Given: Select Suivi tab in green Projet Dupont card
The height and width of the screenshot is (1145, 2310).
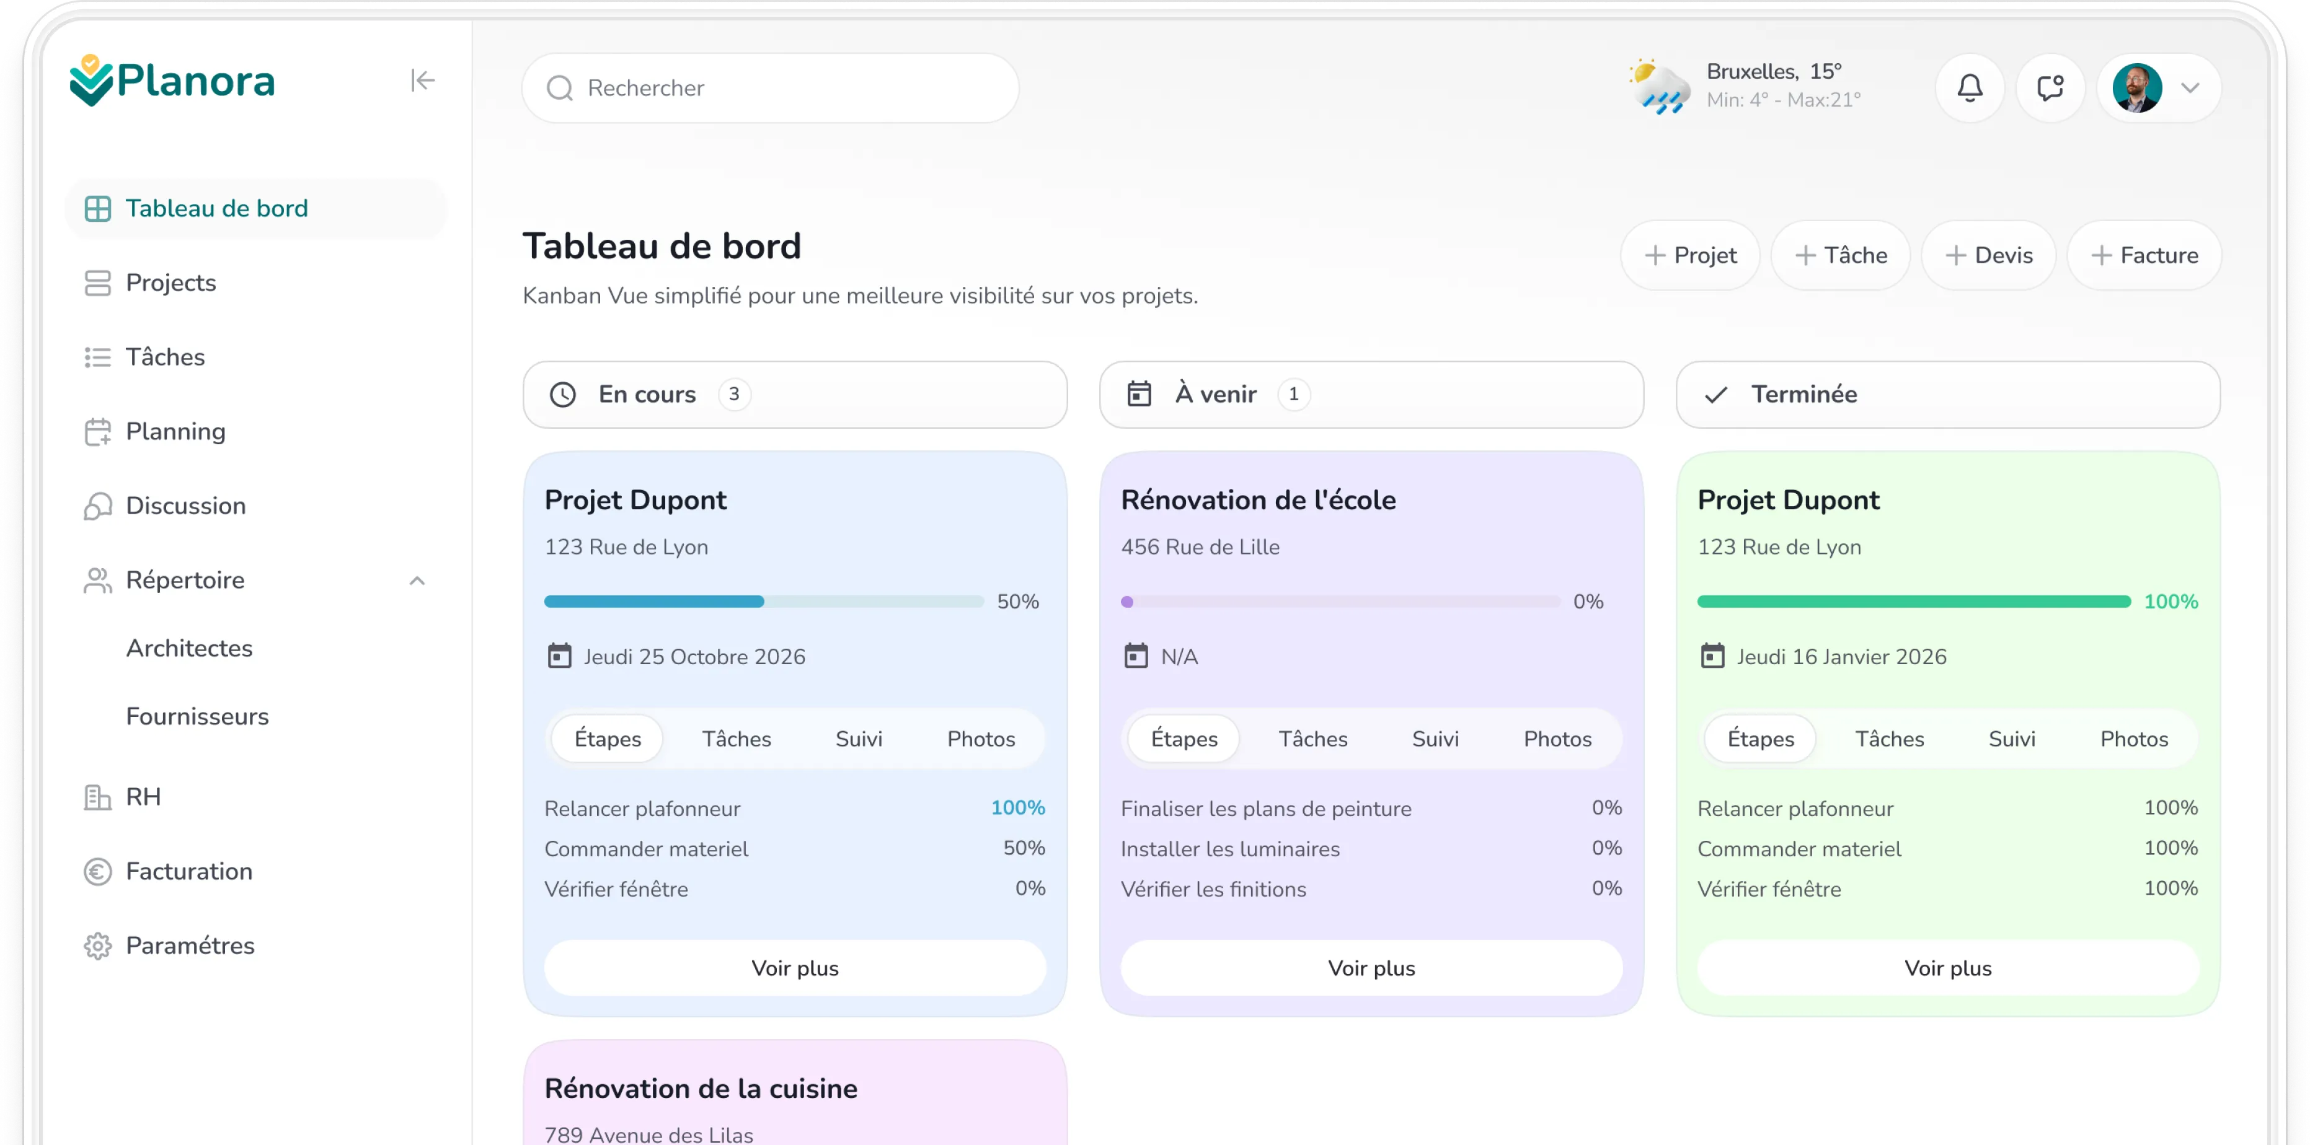Looking at the screenshot, I should pyautogui.click(x=2011, y=739).
